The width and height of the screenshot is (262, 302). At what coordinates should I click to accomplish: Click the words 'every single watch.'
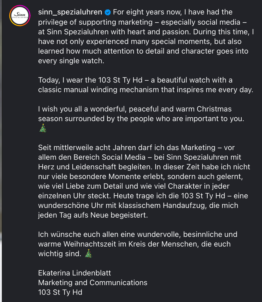[x=71, y=61]
